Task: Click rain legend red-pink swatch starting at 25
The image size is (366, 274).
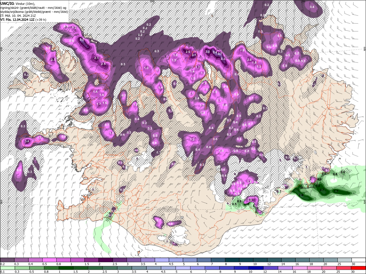Action: point(344,268)
